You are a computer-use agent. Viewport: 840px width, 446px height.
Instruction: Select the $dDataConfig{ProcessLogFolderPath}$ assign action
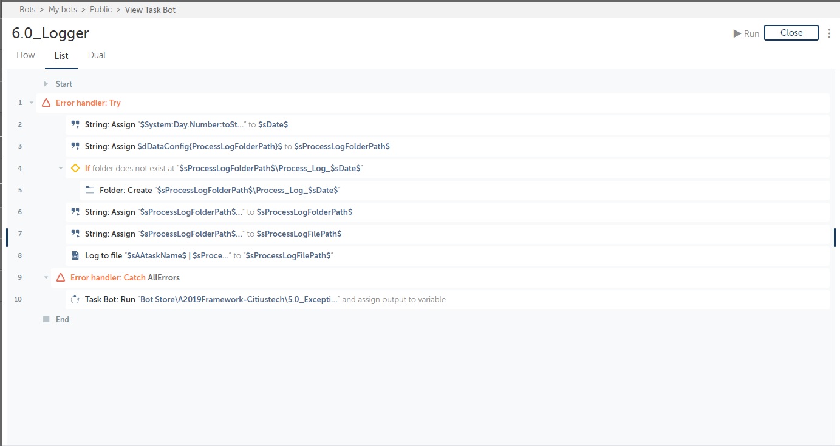[x=237, y=146]
